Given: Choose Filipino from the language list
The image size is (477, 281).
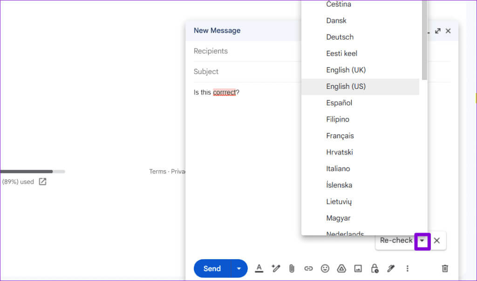Looking at the screenshot, I should point(360,120).
